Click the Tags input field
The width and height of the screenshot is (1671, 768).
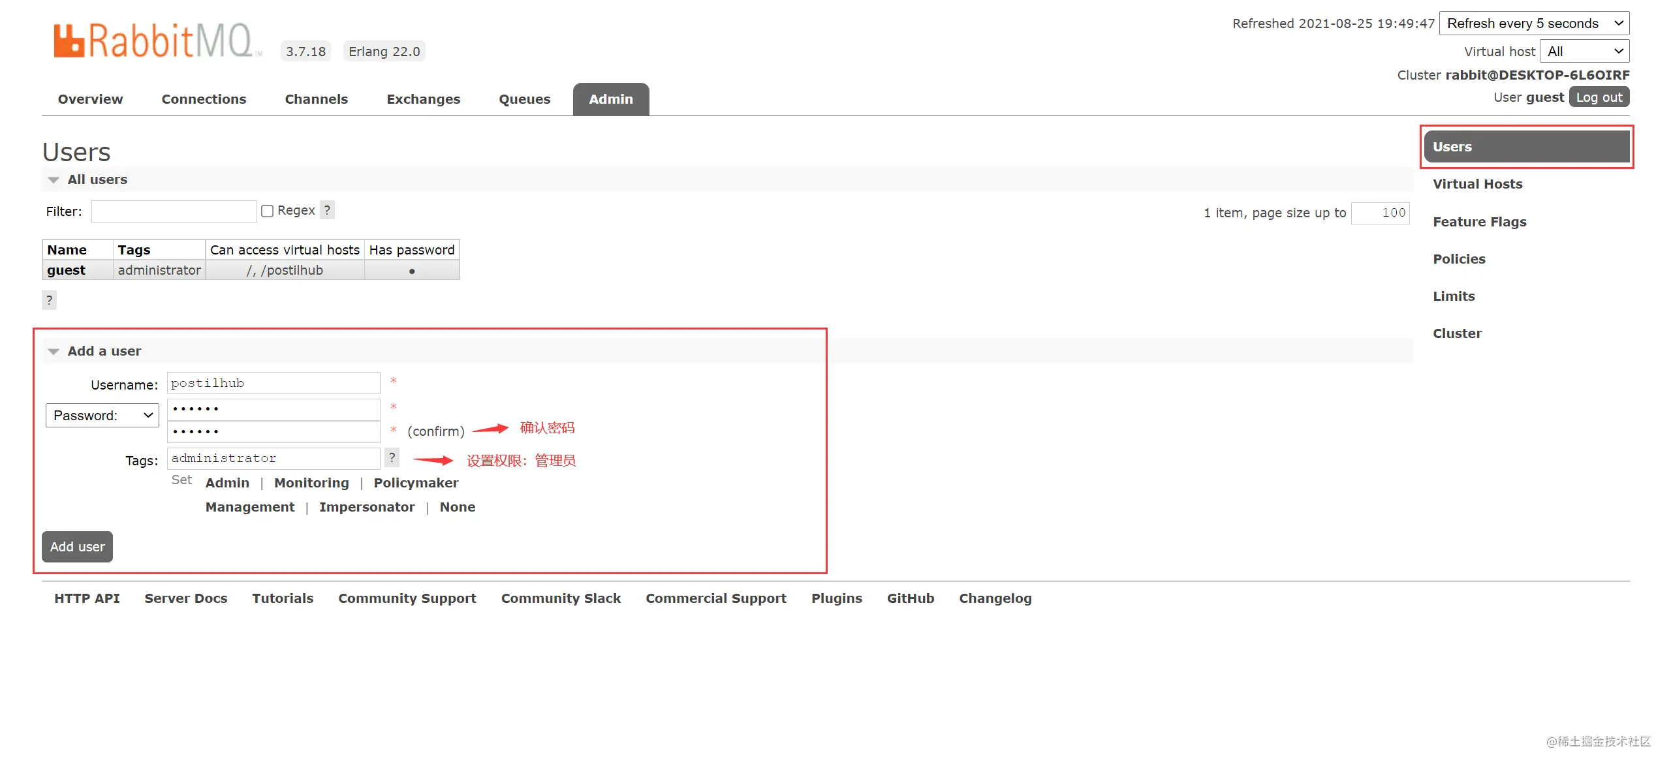pos(273,458)
